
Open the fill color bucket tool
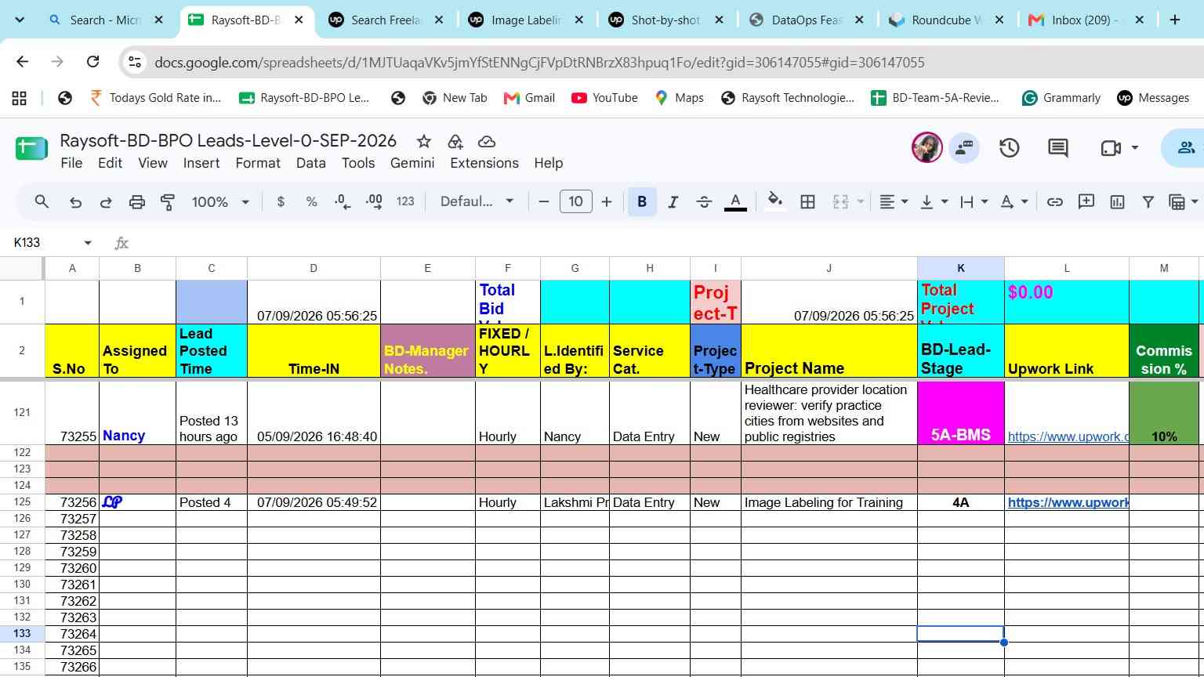point(775,201)
